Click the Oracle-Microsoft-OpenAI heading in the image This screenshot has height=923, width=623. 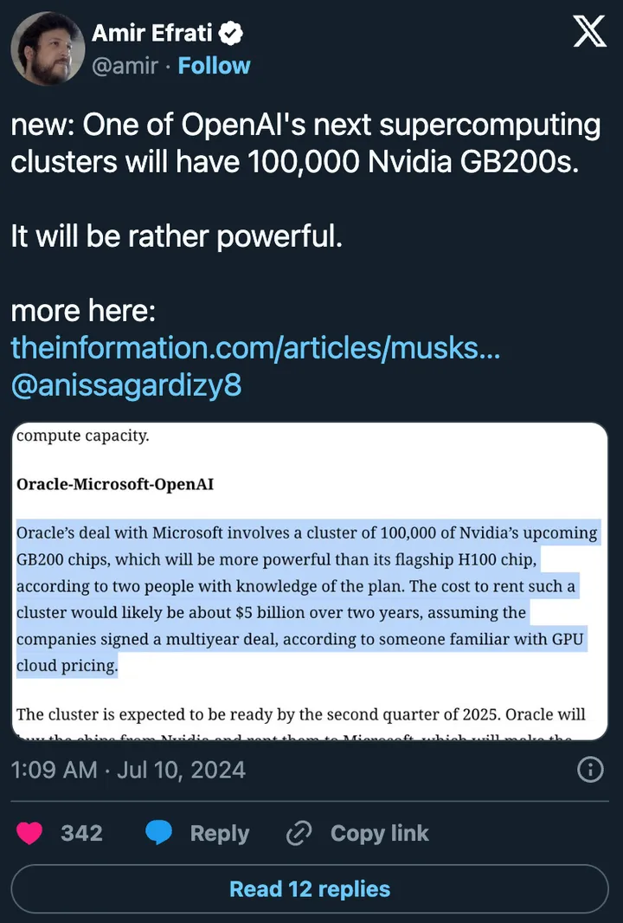(x=115, y=484)
